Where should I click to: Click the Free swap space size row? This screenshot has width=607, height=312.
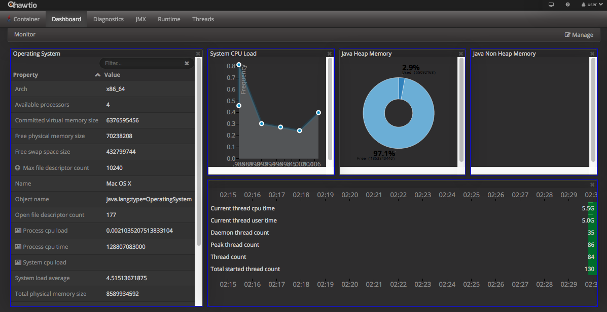pos(102,152)
